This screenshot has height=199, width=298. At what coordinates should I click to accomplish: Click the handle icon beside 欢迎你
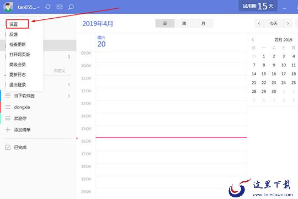click(x=8, y=118)
